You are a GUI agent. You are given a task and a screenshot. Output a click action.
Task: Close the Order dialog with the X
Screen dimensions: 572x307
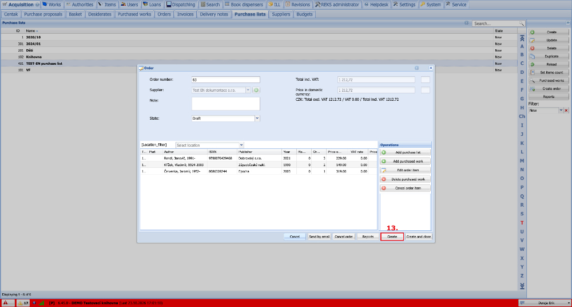pos(431,68)
